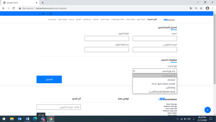216x122 pixels.
Task: Click the Not secure warning icon
Action: pyautogui.click(x=20, y=8)
